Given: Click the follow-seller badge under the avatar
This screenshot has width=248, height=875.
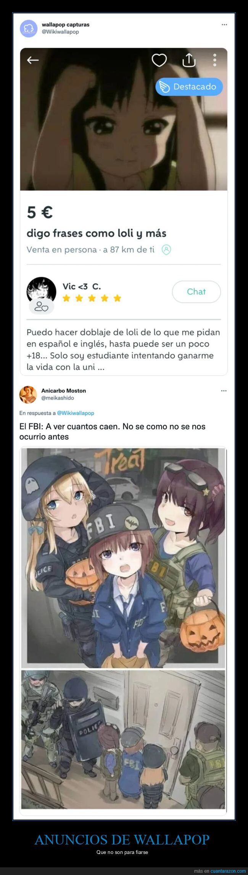Looking at the screenshot, I should [x=42, y=307].
